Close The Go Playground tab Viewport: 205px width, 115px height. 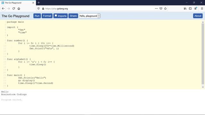tap(33, 3)
